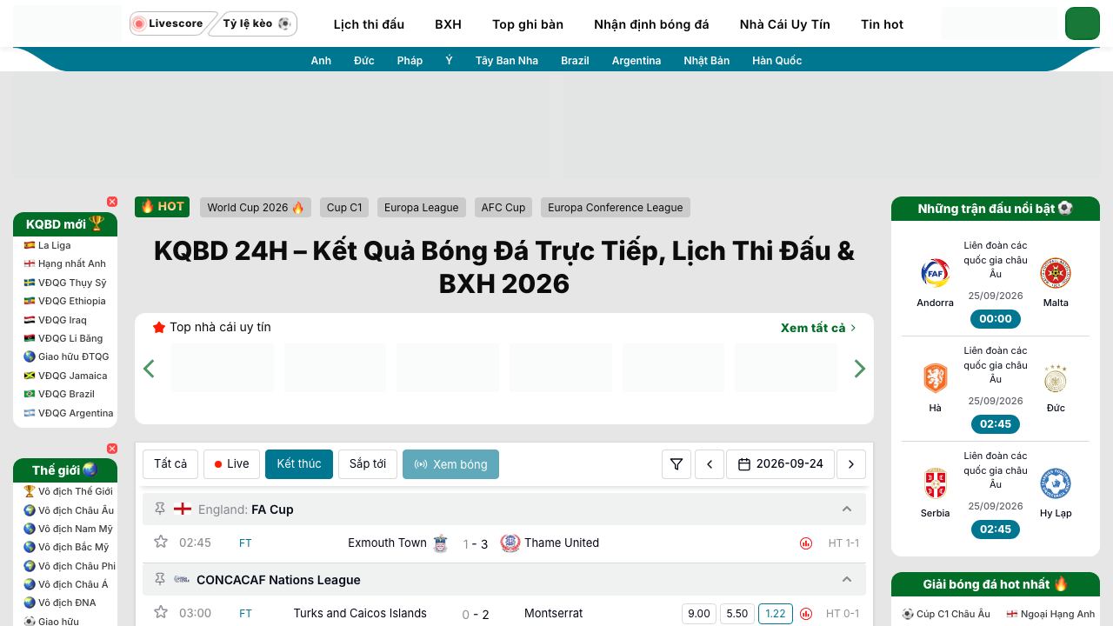
Task: Click the AFC Cup tag
Action: [x=503, y=207]
